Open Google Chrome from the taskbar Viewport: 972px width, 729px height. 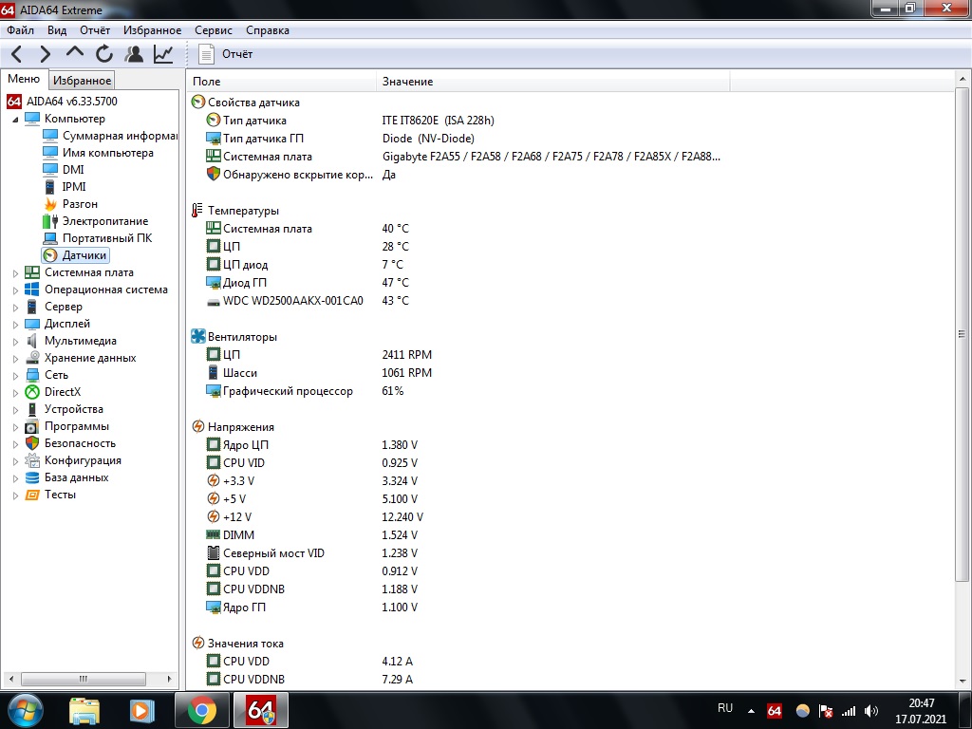[201, 710]
